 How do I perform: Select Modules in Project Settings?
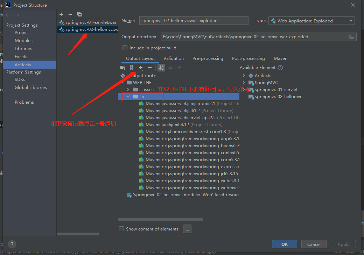24,41
